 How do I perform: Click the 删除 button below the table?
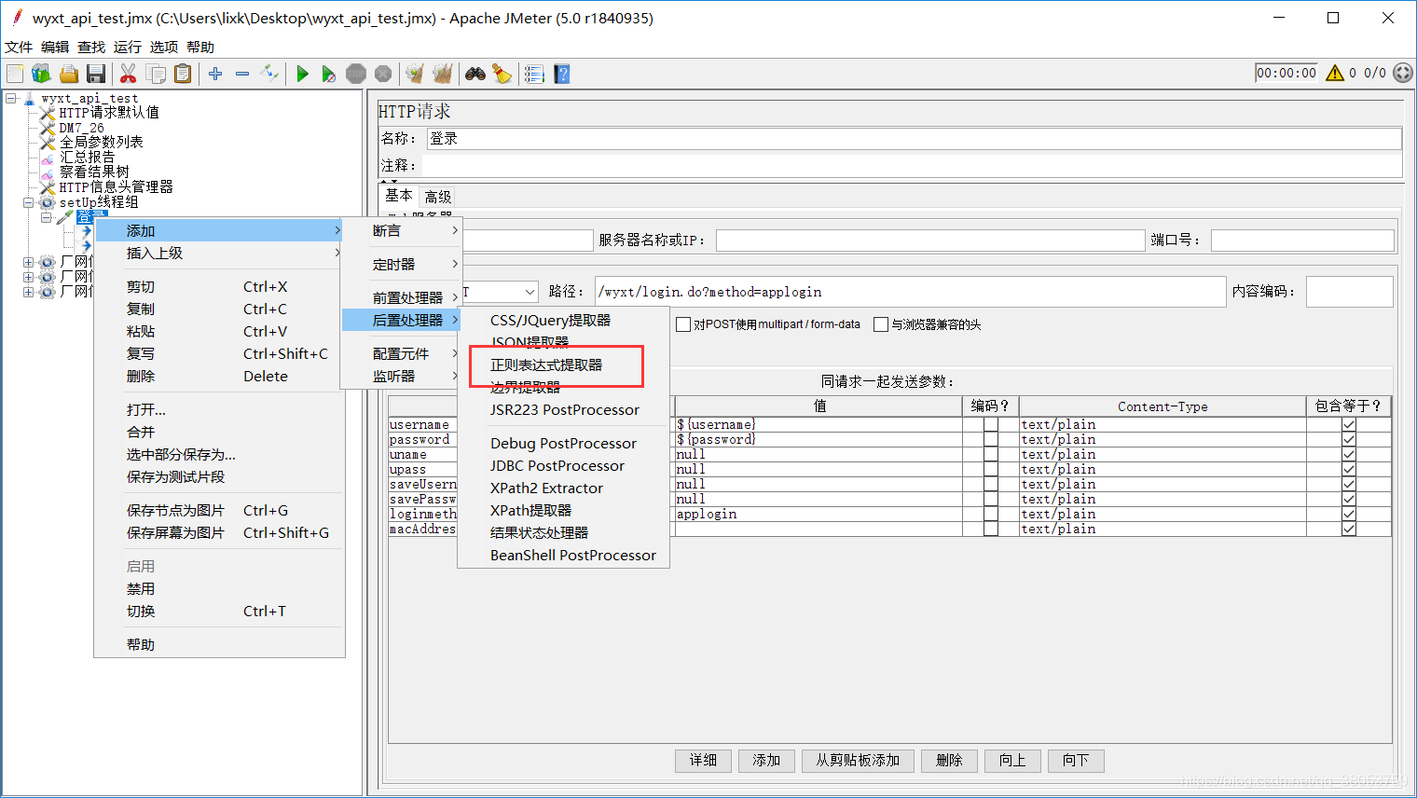[949, 761]
